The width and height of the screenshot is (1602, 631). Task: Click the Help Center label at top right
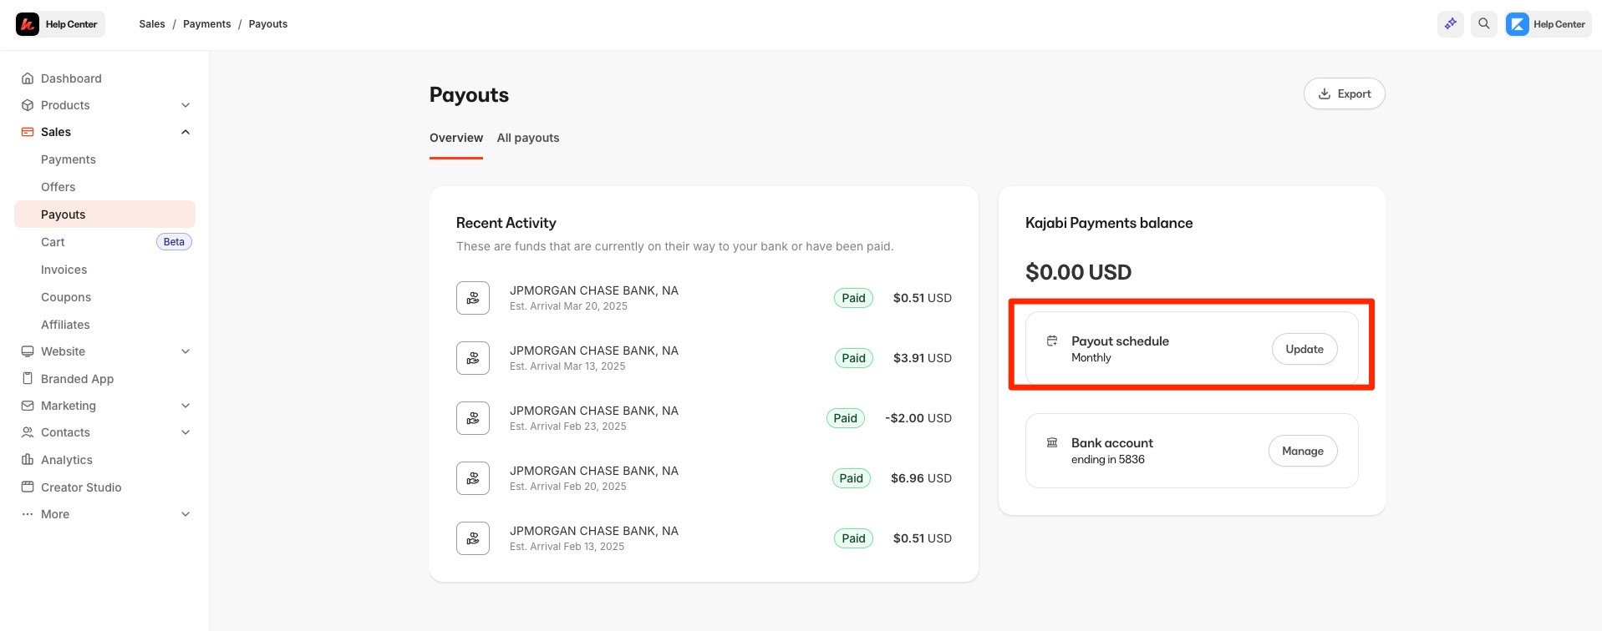pos(1559,24)
